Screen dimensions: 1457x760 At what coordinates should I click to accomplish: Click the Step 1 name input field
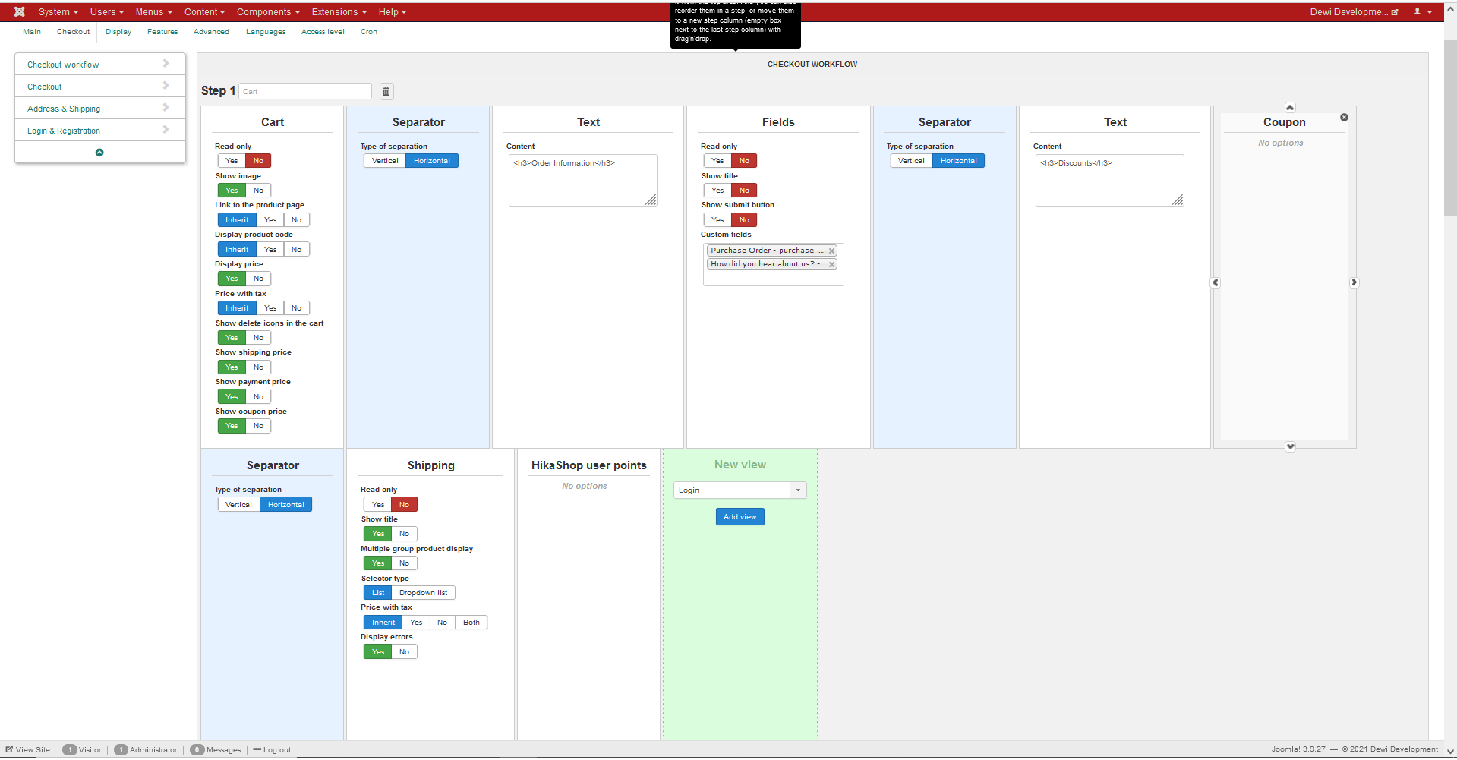coord(305,92)
